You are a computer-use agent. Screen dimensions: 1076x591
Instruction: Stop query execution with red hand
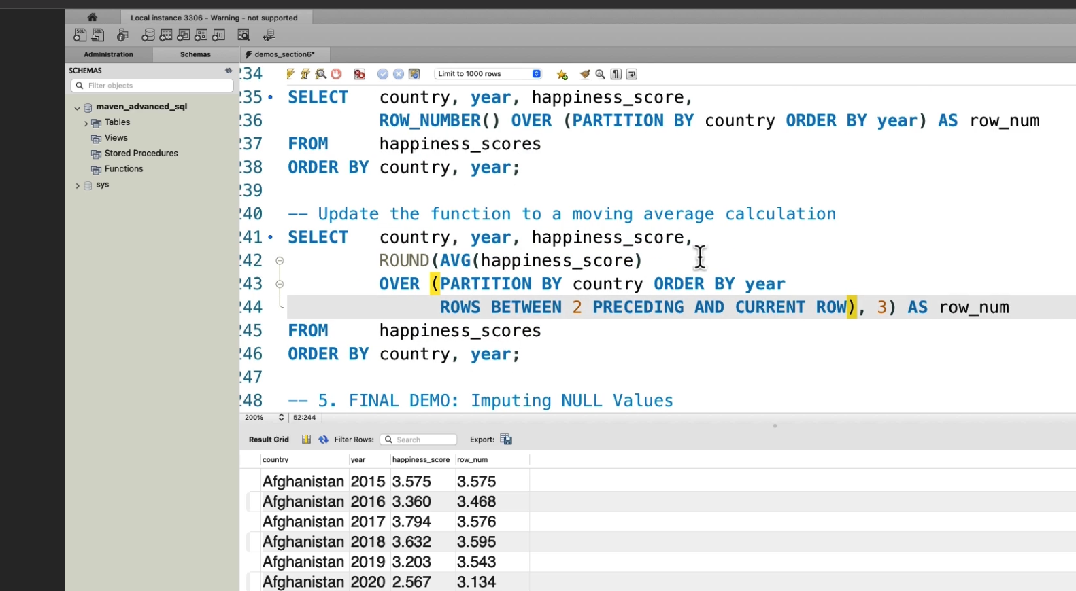[336, 74]
